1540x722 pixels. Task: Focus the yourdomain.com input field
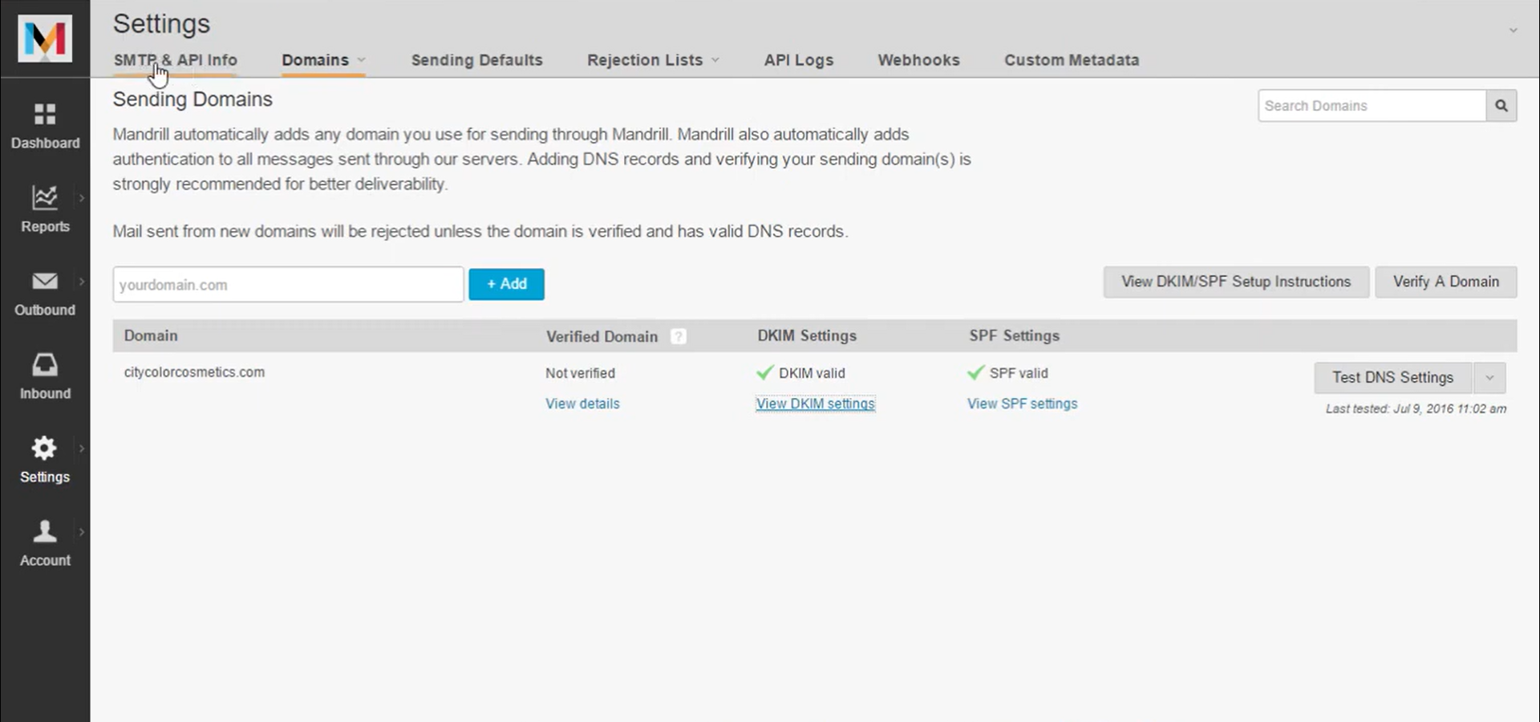click(289, 285)
